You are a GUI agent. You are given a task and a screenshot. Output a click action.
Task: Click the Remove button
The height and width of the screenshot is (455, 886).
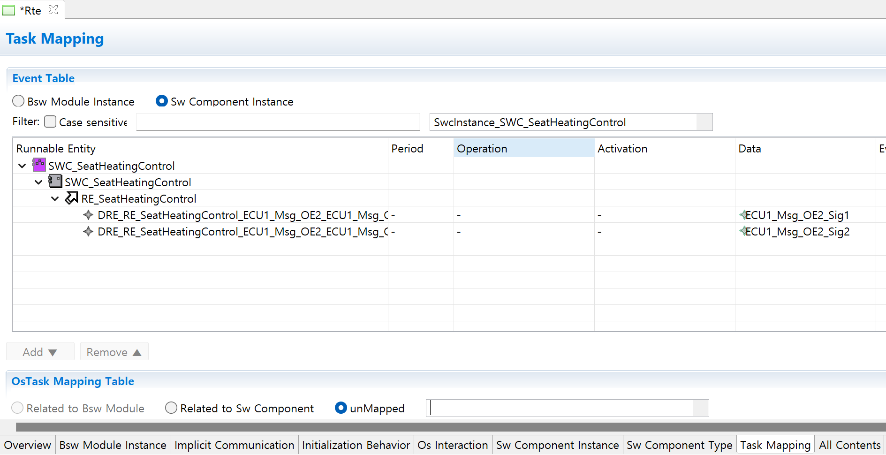tap(114, 352)
